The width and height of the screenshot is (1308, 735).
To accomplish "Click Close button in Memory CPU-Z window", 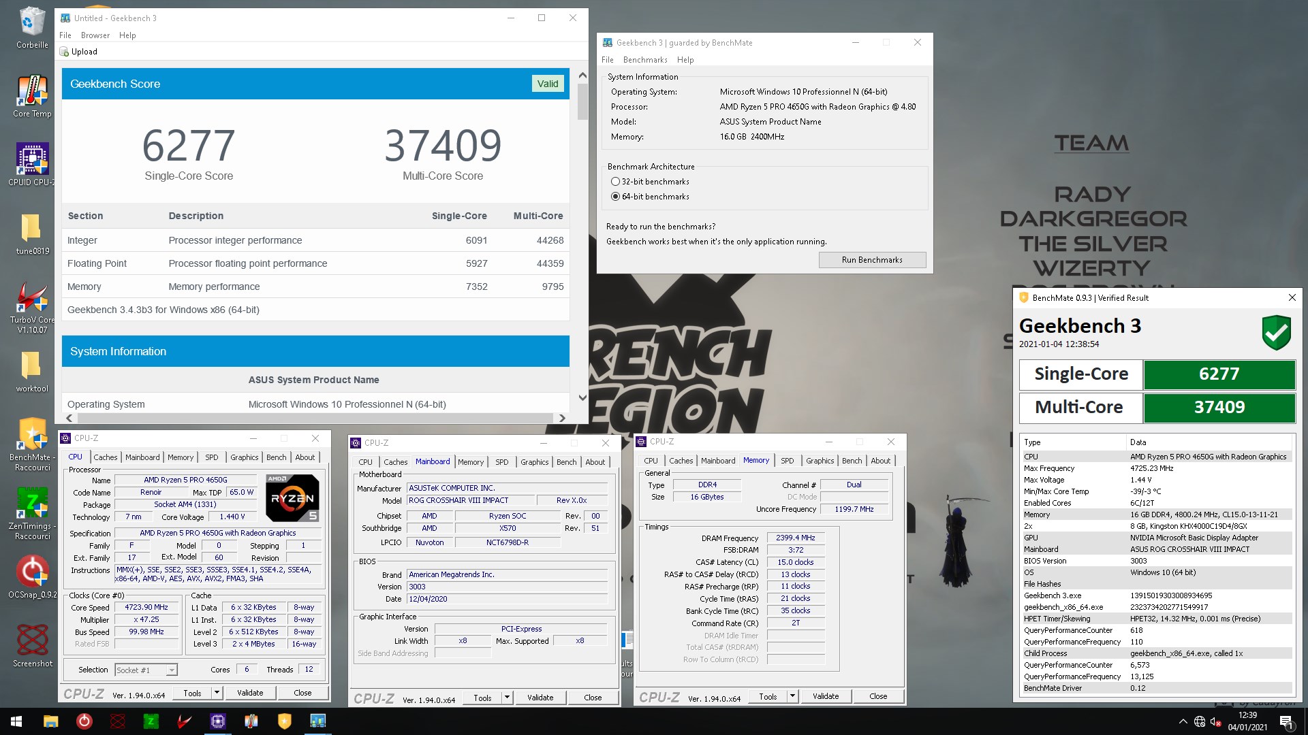I will (x=878, y=696).
